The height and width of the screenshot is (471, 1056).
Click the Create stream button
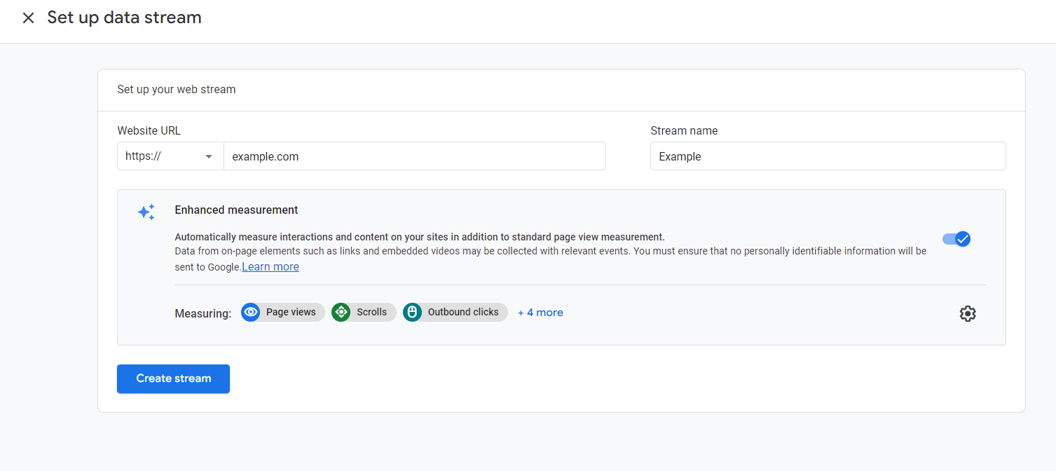(x=173, y=378)
